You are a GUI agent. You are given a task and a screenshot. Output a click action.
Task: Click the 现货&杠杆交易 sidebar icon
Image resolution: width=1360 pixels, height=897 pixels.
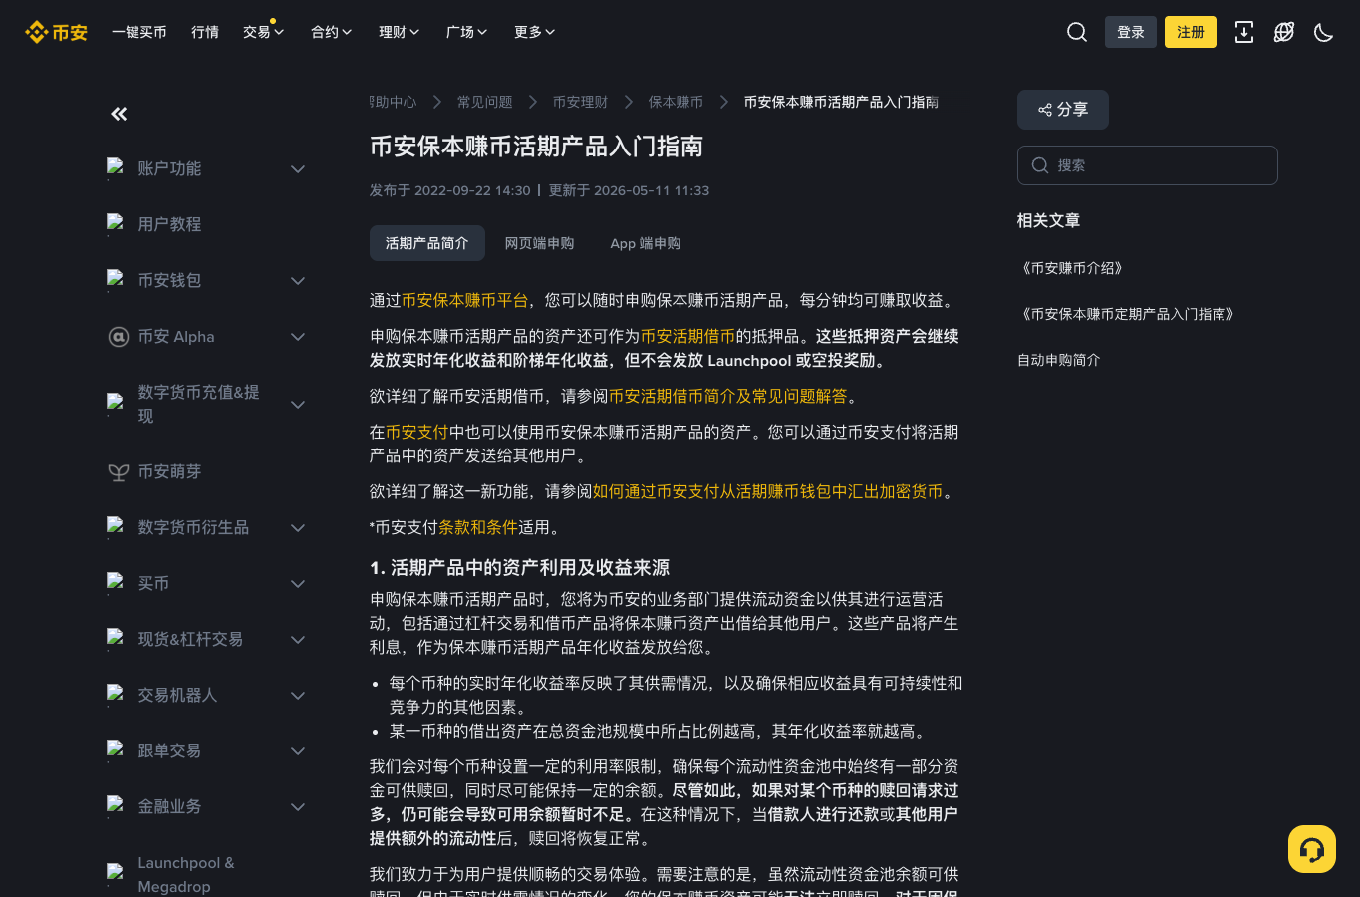117,639
